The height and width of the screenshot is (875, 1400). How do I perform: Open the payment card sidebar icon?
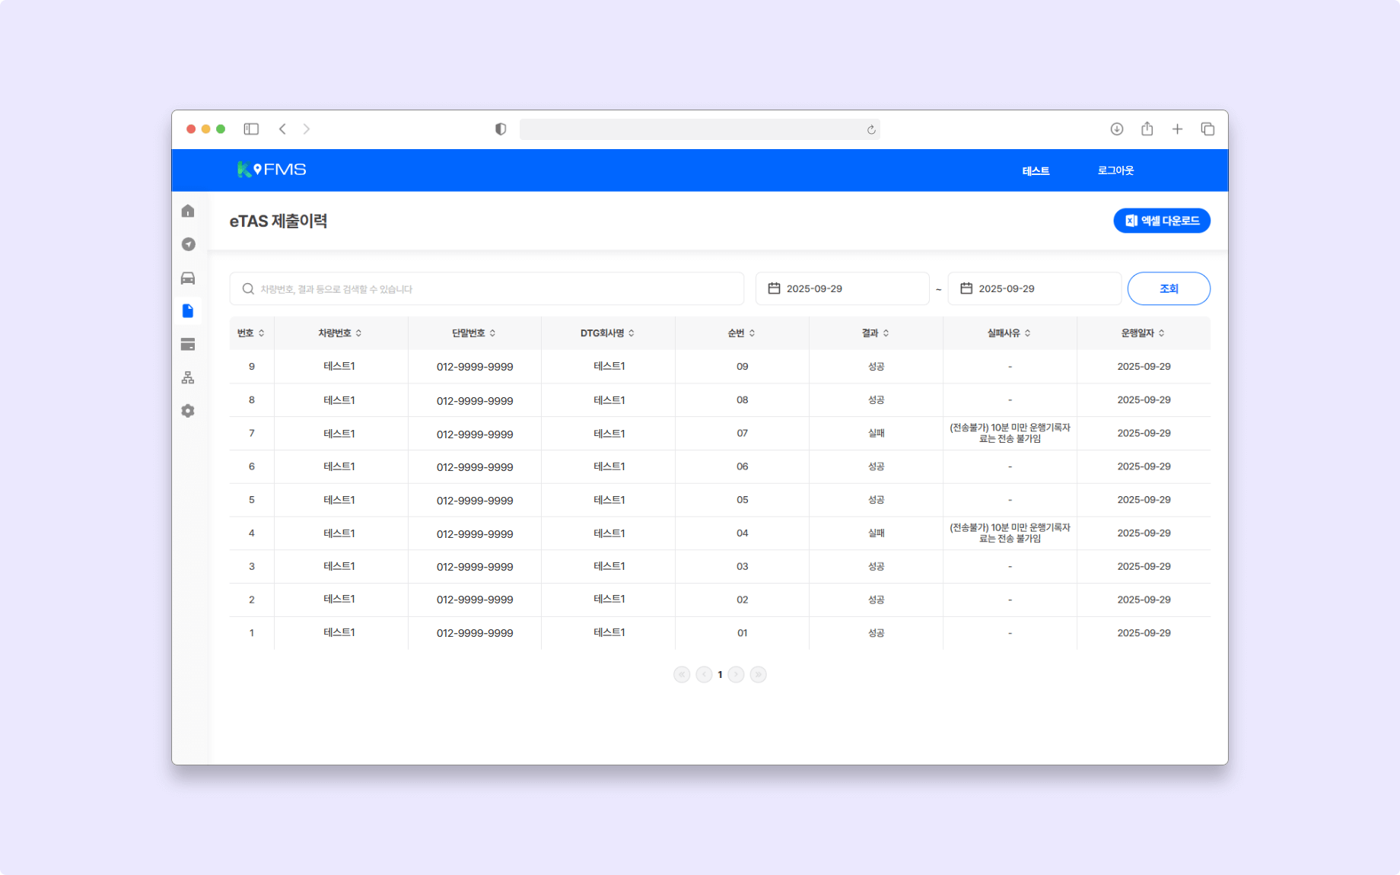[x=188, y=345]
